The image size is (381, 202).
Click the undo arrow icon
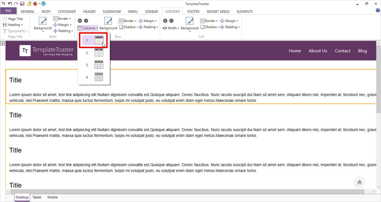tap(10, 4)
